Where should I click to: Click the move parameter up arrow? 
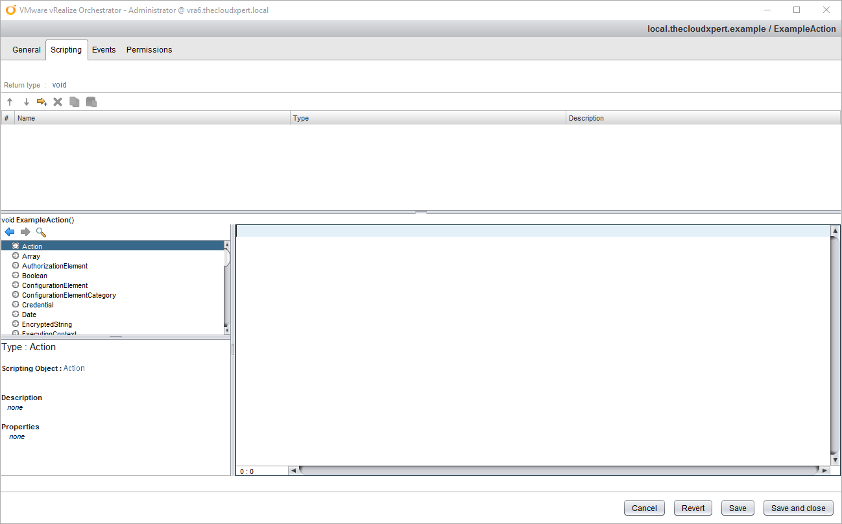click(x=10, y=102)
